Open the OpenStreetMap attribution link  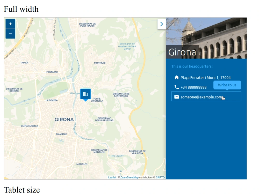[129, 177]
